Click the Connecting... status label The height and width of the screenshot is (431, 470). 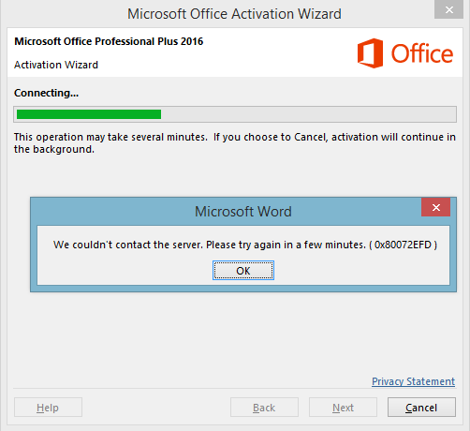pos(46,93)
